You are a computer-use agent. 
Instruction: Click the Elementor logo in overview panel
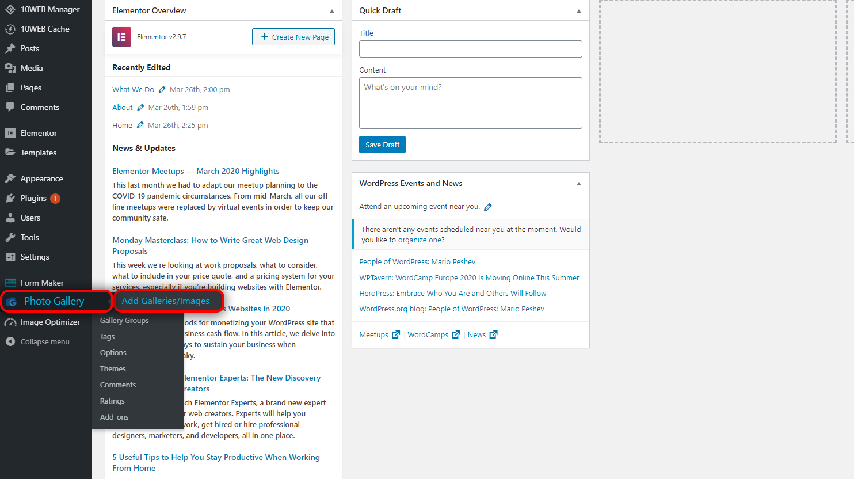point(121,37)
